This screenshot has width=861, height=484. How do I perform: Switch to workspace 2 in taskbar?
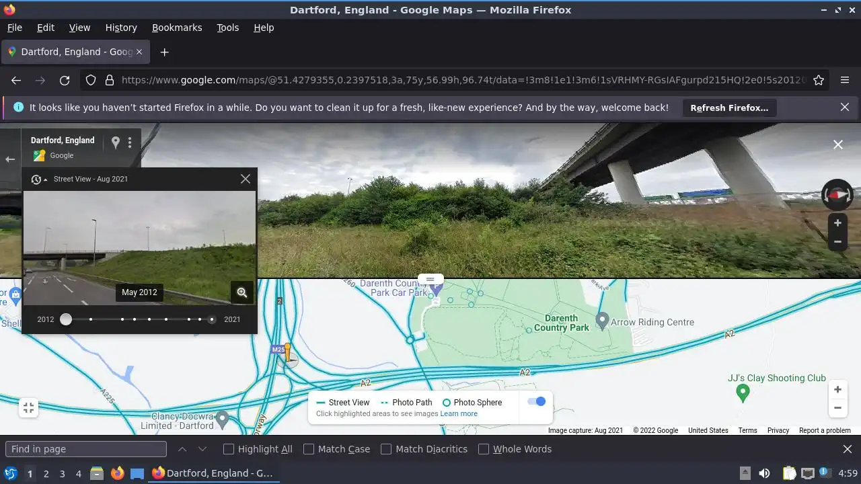click(46, 474)
